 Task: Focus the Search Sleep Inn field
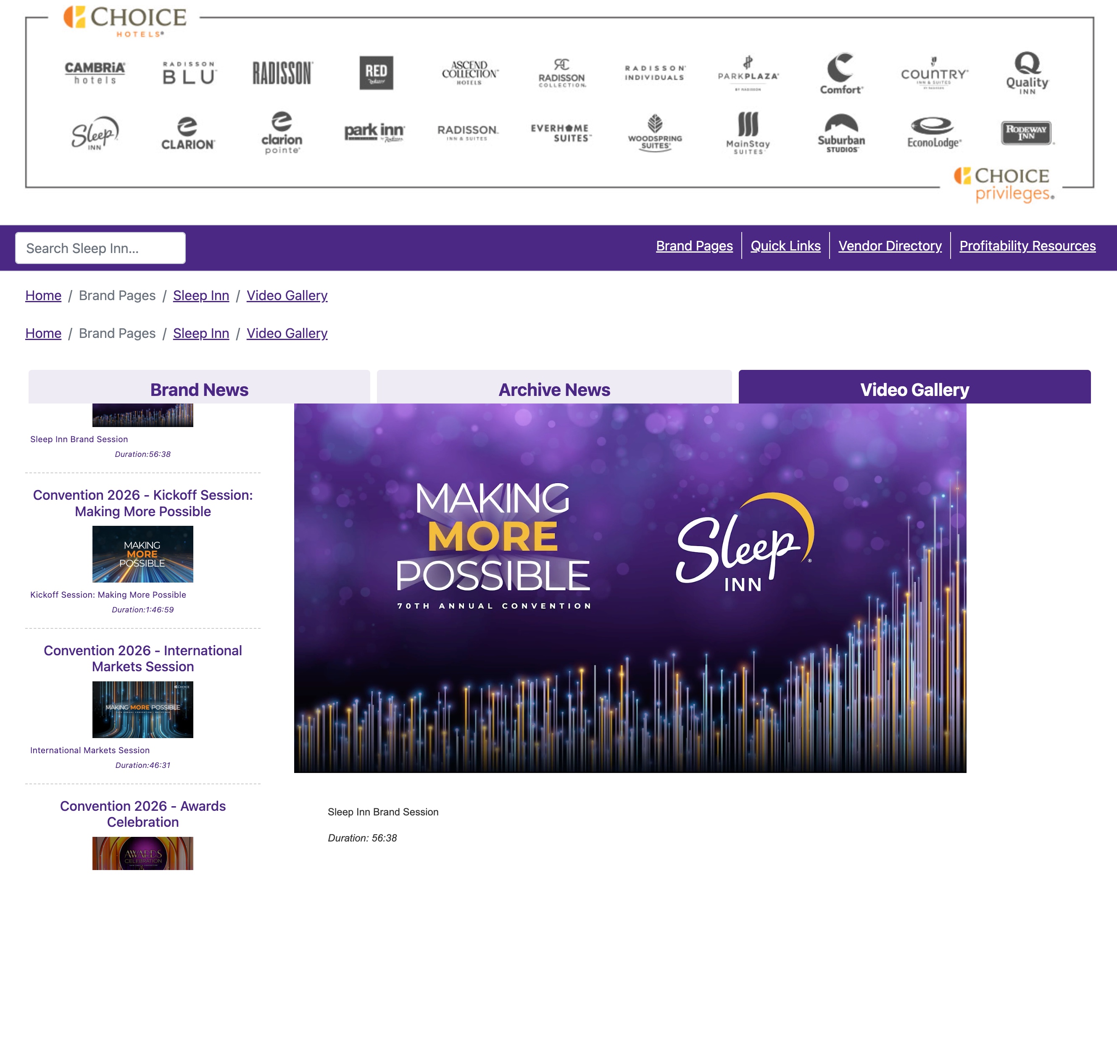point(100,248)
